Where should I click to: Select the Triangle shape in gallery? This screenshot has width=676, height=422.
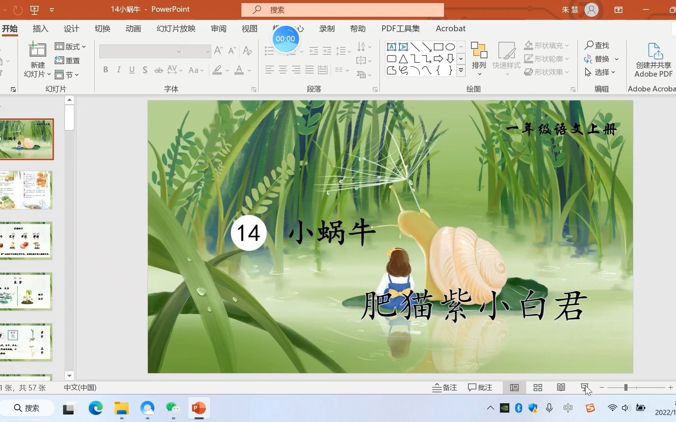click(x=403, y=59)
